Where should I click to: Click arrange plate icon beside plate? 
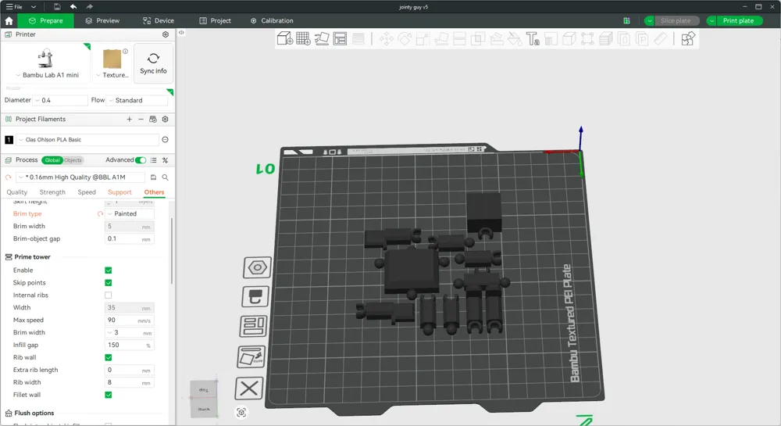[x=254, y=327]
